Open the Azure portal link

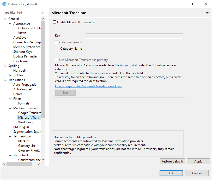coord(128,65)
